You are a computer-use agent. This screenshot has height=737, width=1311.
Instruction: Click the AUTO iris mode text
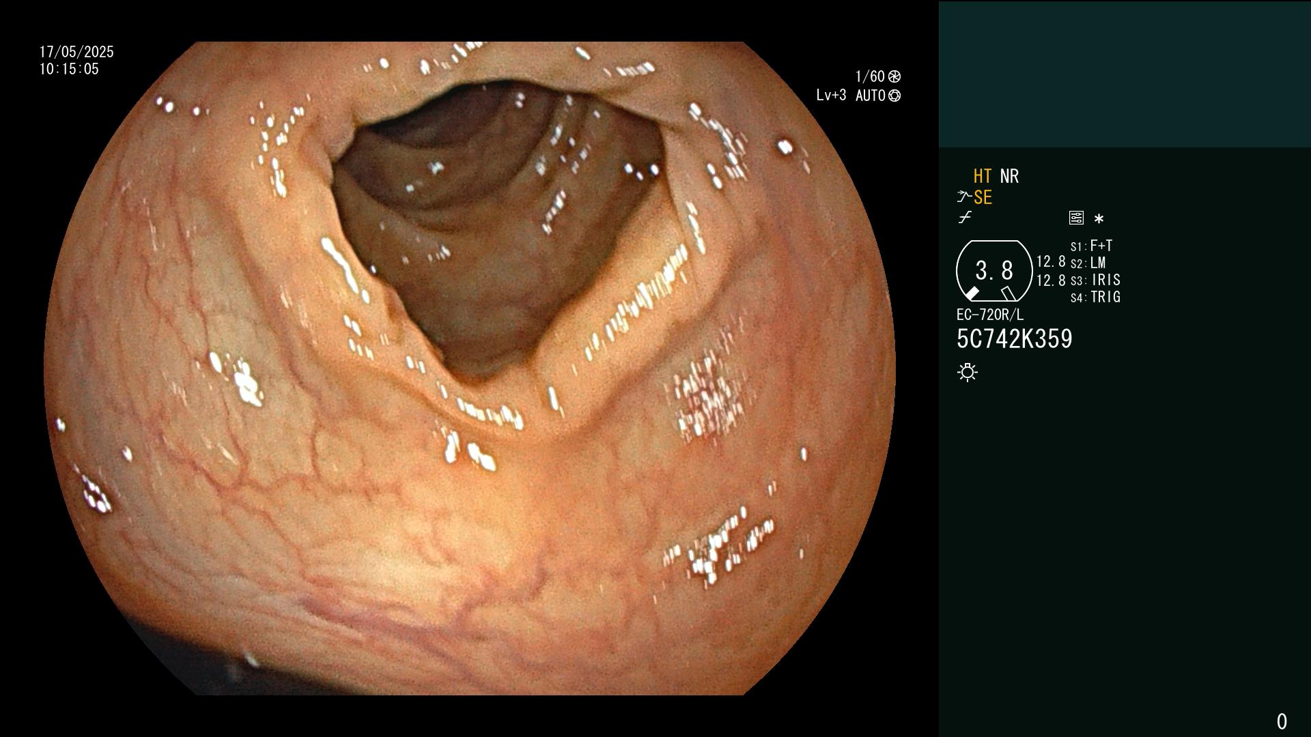tap(871, 96)
